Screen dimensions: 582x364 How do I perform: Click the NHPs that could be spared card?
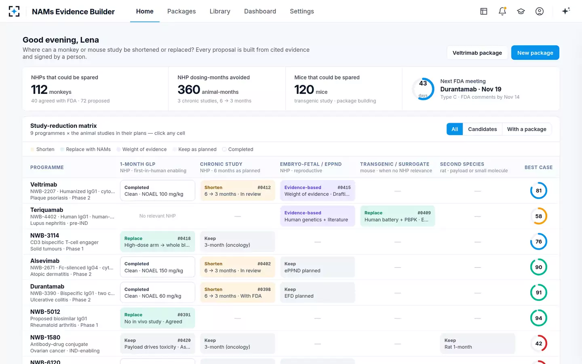click(95, 89)
